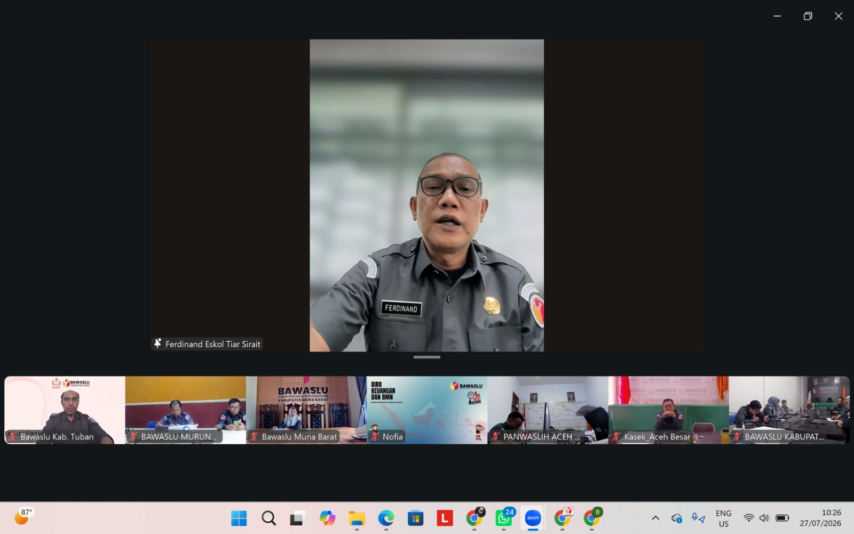The height and width of the screenshot is (534, 854).
Task: Select the Kasek_Aceh Besar participant thumbnail
Action: pos(668,410)
